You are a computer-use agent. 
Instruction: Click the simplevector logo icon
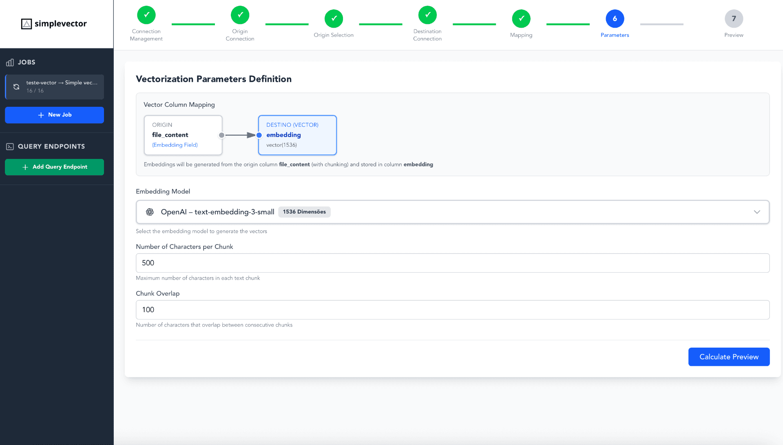[27, 24]
